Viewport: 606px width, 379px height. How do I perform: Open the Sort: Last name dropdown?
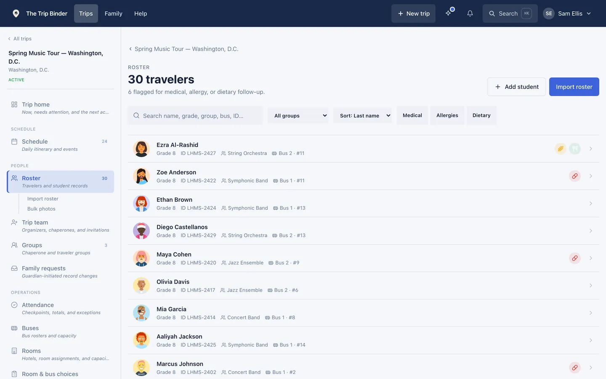coord(362,115)
